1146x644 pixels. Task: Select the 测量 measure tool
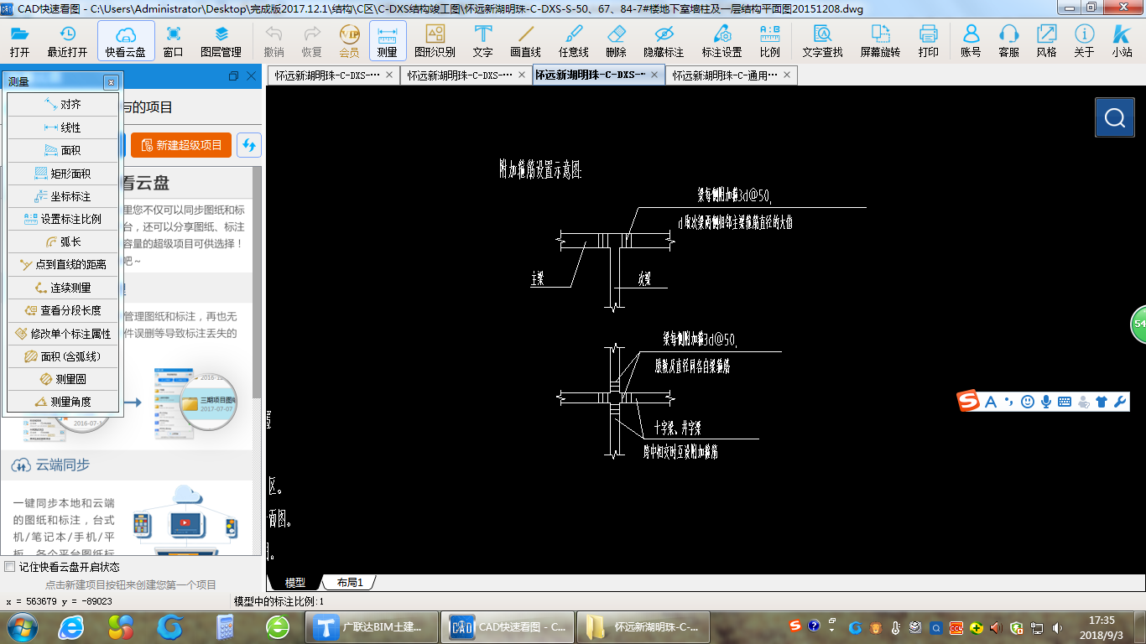click(388, 41)
